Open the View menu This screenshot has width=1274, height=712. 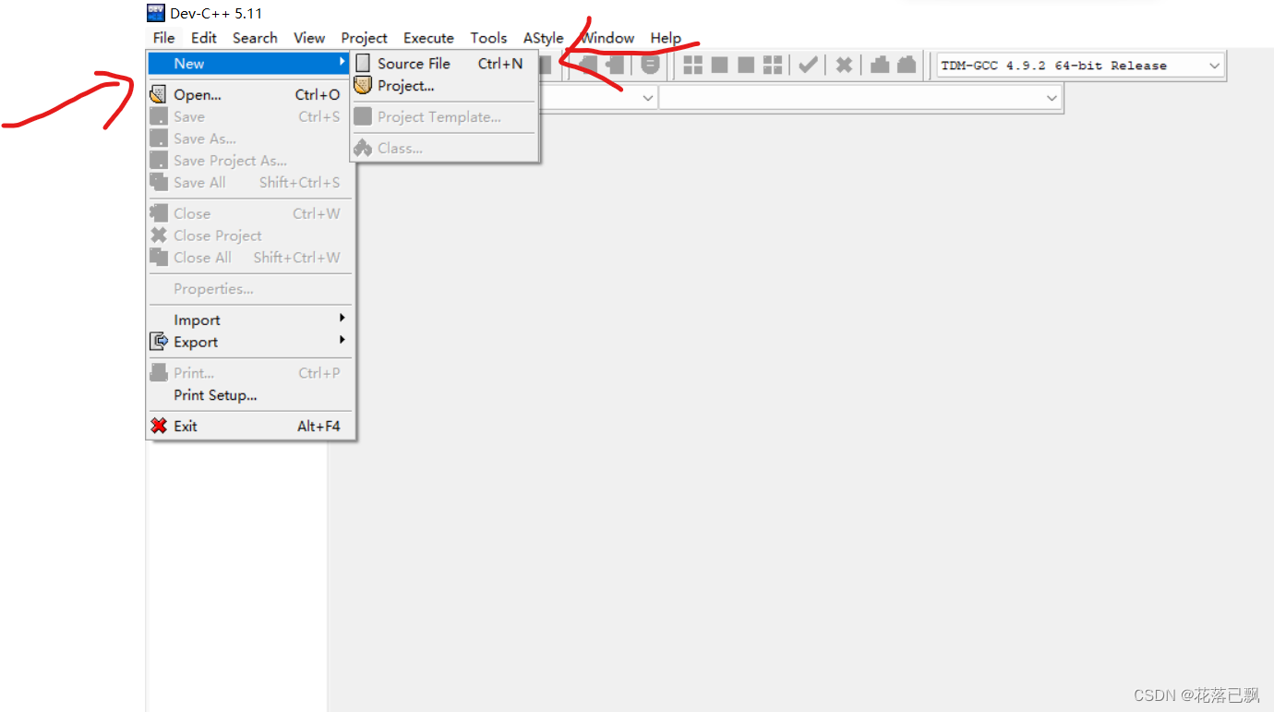click(x=309, y=38)
